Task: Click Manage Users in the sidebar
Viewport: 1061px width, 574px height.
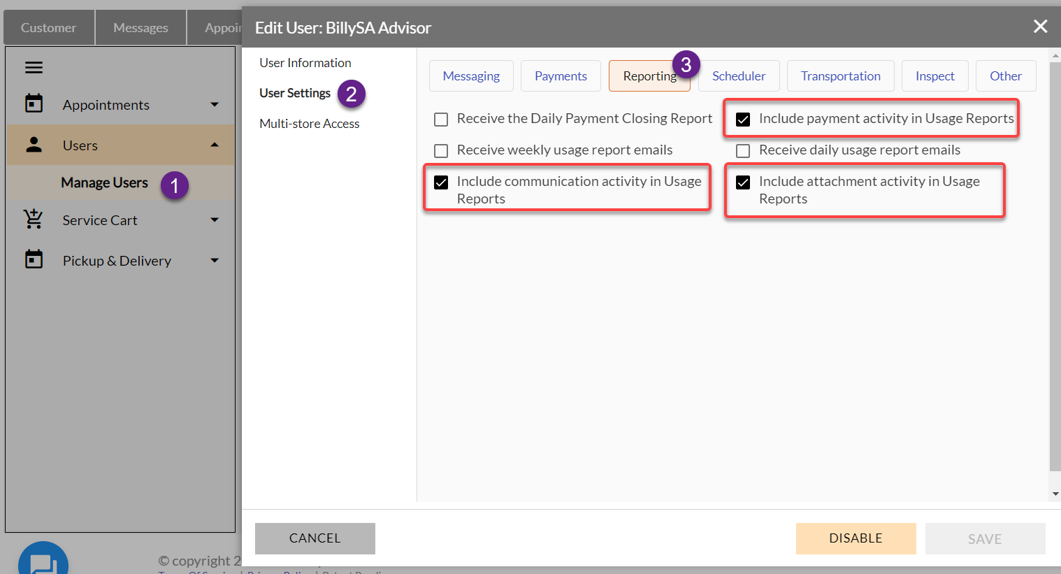Action: pyautogui.click(x=105, y=182)
